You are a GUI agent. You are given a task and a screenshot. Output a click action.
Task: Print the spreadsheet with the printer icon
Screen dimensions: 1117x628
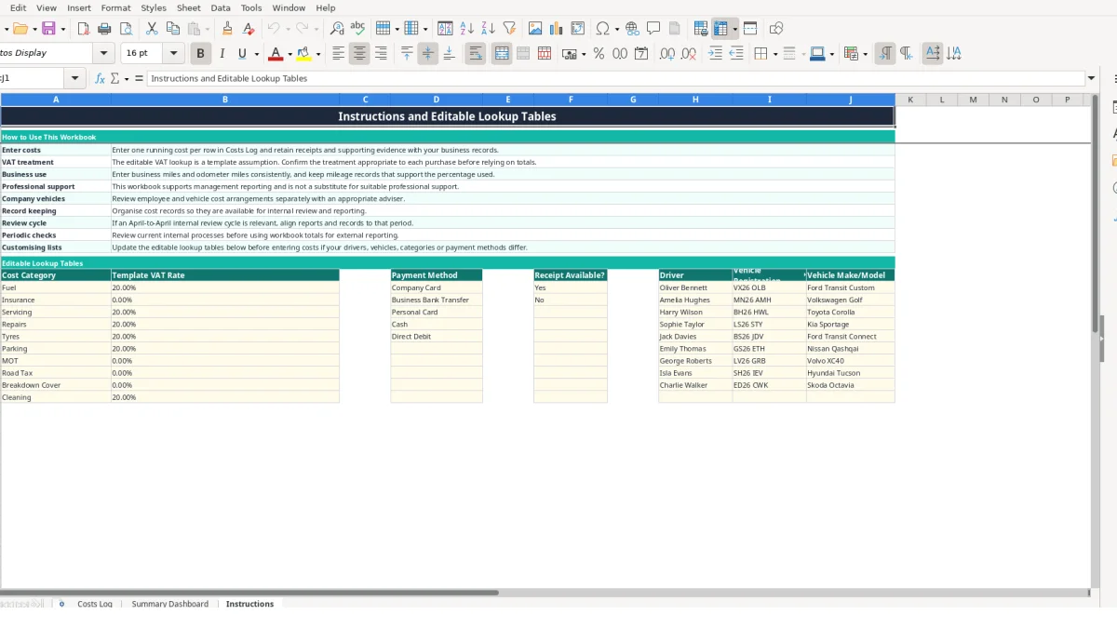pos(105,29)
